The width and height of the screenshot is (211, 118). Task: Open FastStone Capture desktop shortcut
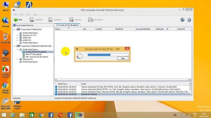point(6,71)
